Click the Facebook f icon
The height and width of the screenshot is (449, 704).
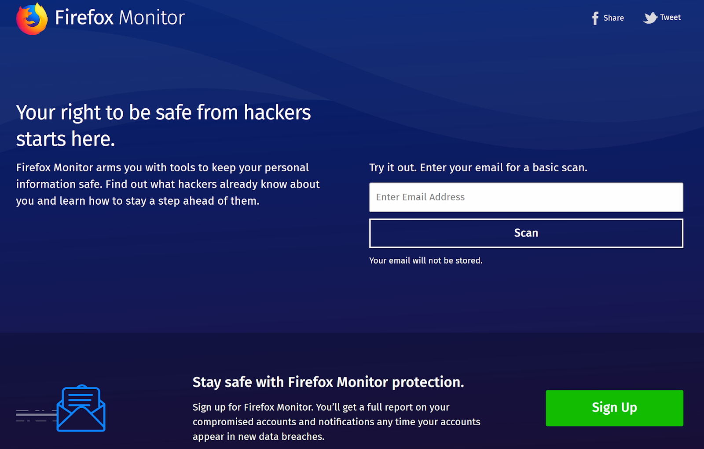pos(595,18)
